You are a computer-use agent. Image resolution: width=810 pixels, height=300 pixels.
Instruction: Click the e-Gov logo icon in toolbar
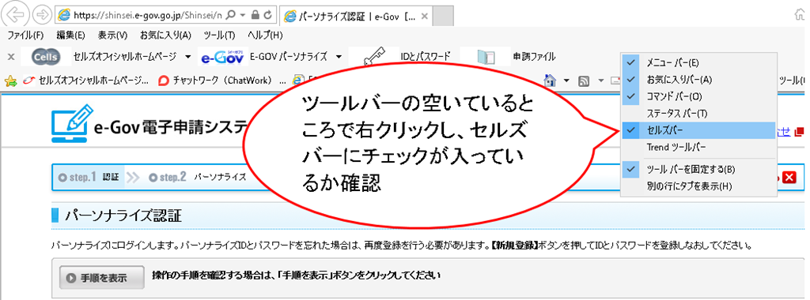tap(222, 56)
